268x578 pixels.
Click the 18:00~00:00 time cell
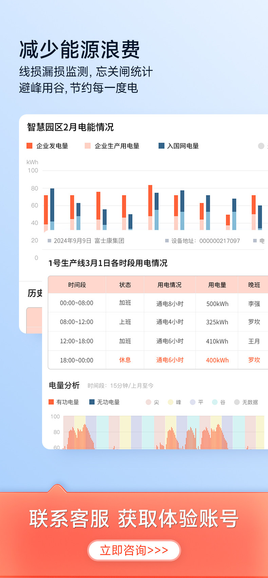click(x=77, y=360)
